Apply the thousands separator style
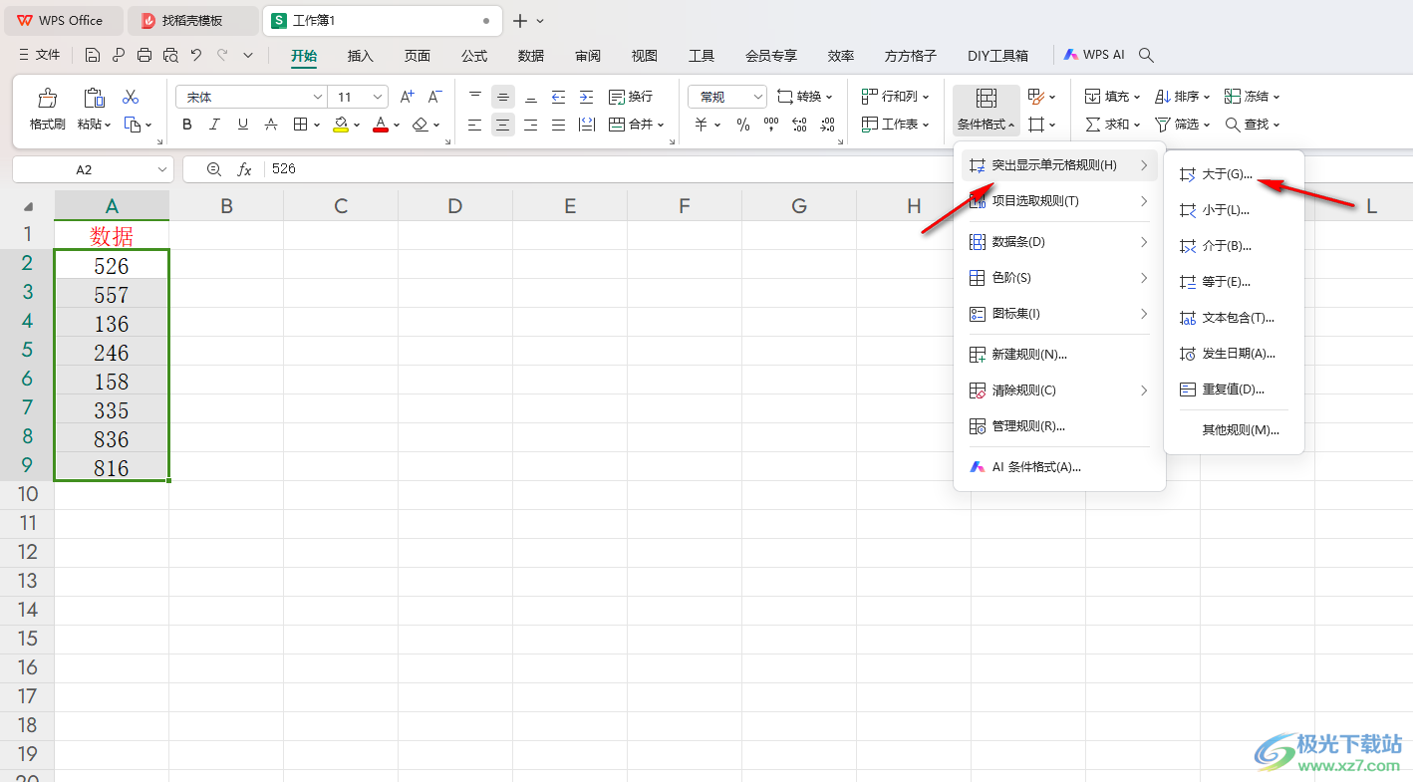 pos(771,125)
